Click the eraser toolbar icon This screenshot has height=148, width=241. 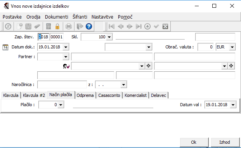(37, 26)
